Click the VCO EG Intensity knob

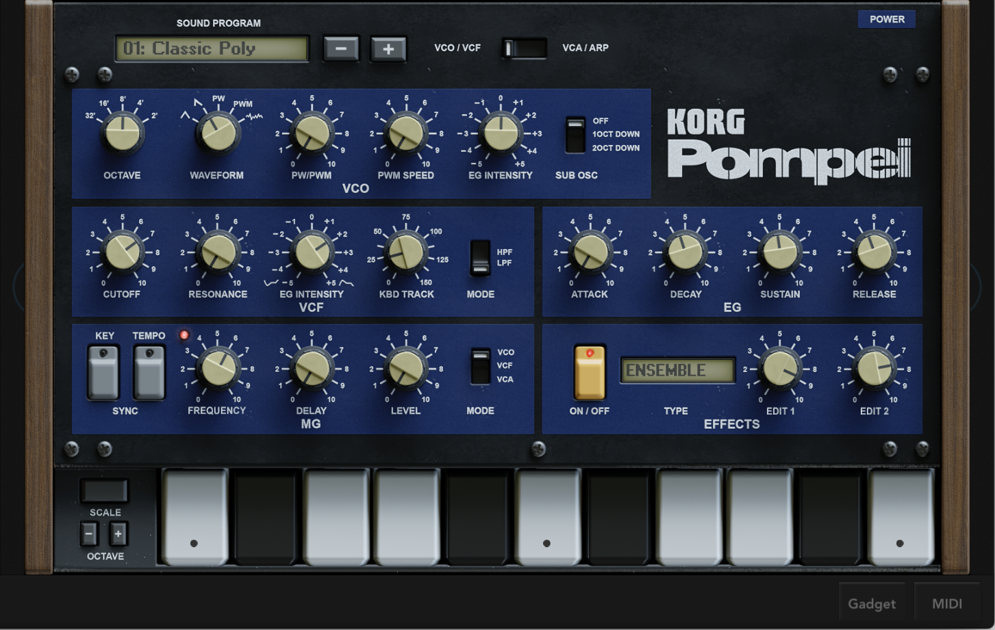(x=501, y=133)
